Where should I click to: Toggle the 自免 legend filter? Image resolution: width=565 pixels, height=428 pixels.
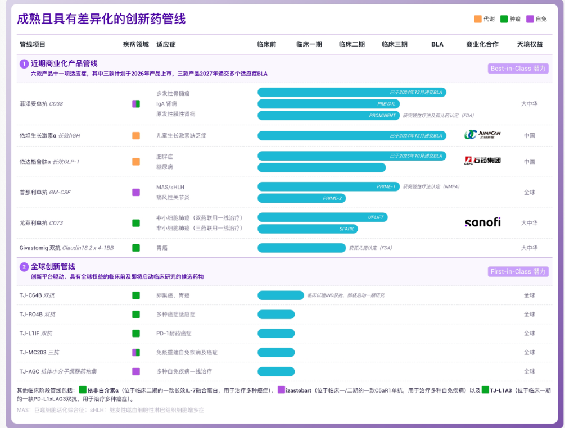tap(536, 19)
